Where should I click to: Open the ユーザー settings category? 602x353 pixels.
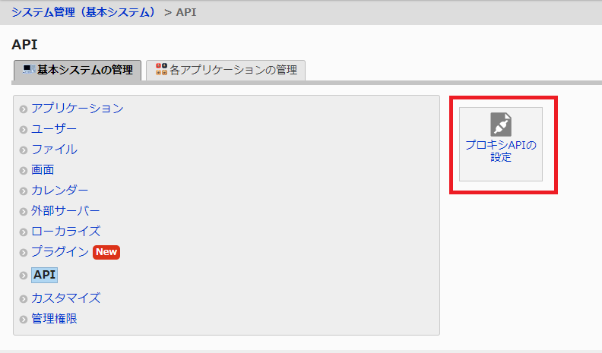pos(54,129)
